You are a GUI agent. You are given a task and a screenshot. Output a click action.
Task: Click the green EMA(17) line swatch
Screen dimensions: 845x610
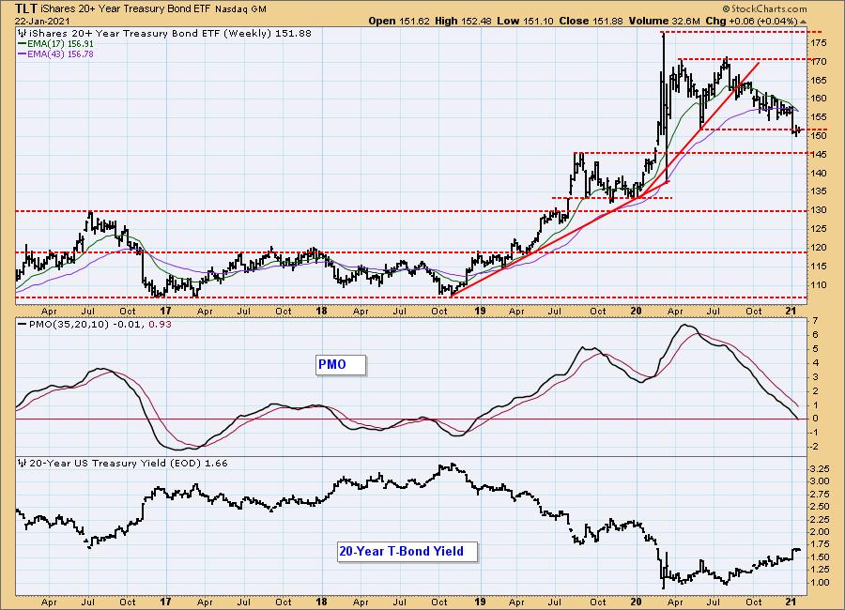click(x=23, y=44)
